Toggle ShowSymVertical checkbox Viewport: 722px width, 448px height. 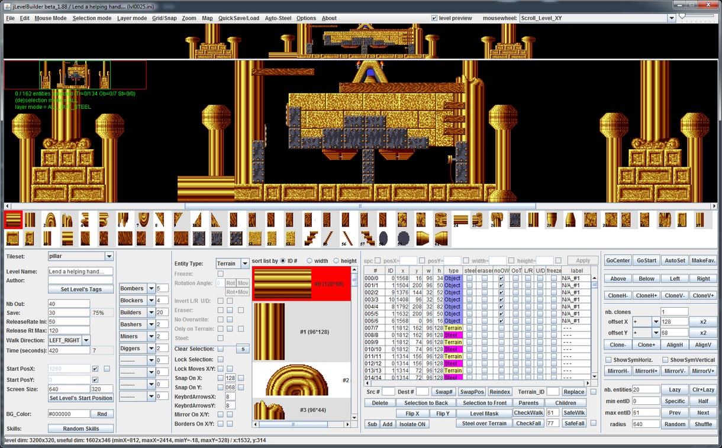[665, 360]
